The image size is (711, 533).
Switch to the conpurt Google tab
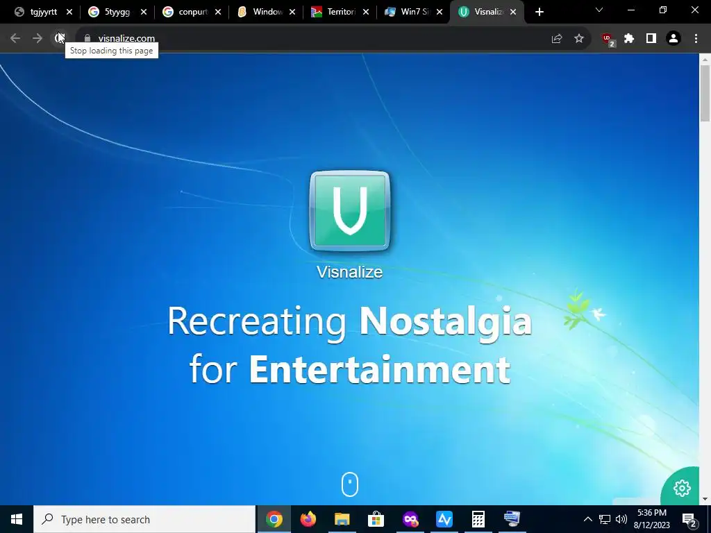(185, 12)
